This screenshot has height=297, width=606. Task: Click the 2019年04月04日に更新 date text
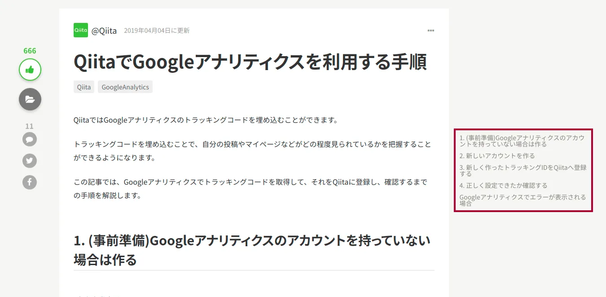[157, 31]
